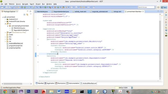Screen dimensions: 168x94
Task: Open the Android SDK Manager toolbar icon
Action: click(22, 7)
